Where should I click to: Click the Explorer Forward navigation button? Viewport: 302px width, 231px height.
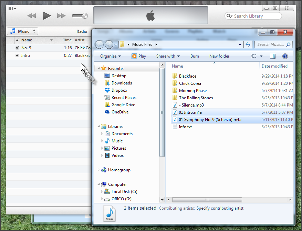tap(109, 45)
